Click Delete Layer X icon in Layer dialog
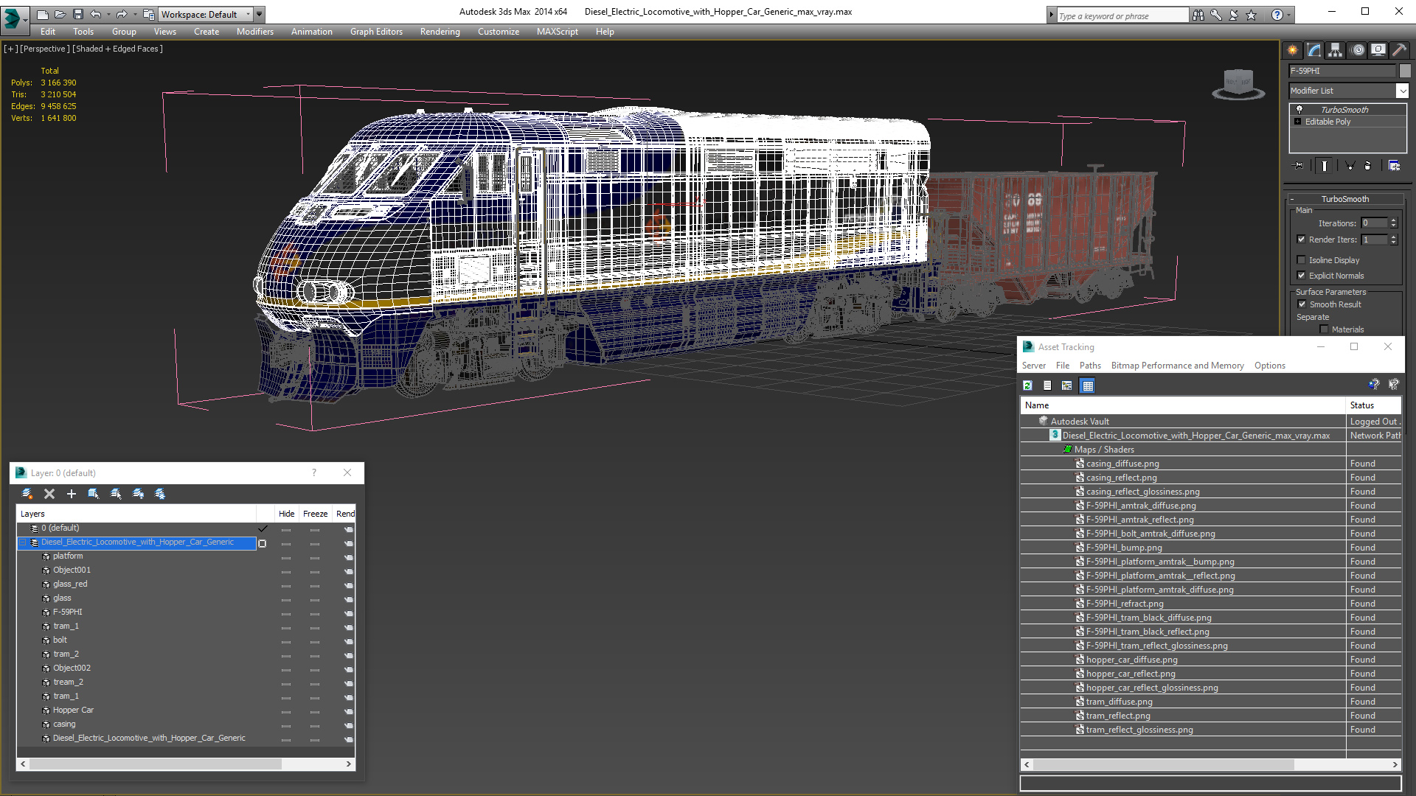The height and width of the screenshot is (796, 1416). pos(49,494)
